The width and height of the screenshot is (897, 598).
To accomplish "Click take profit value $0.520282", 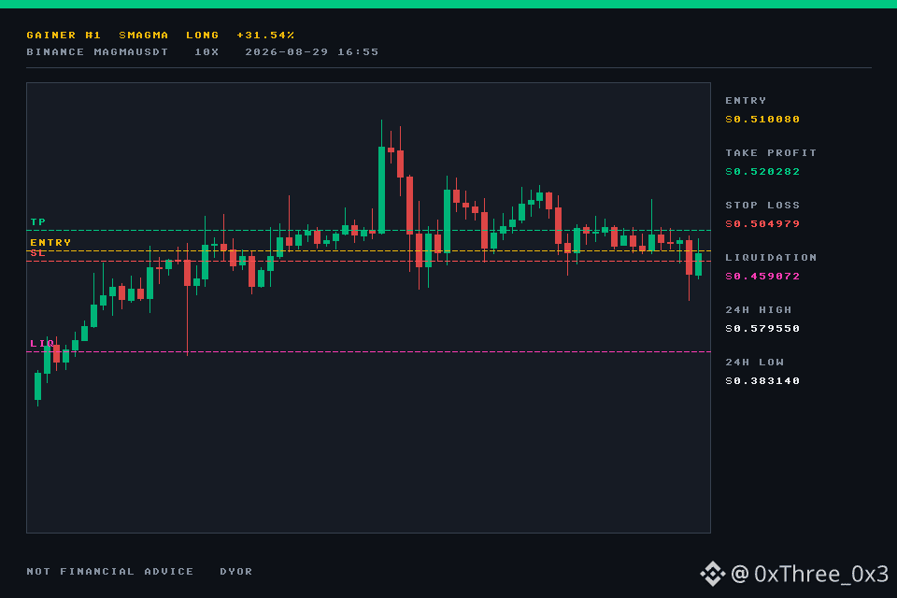I will (x=762, y=172).
